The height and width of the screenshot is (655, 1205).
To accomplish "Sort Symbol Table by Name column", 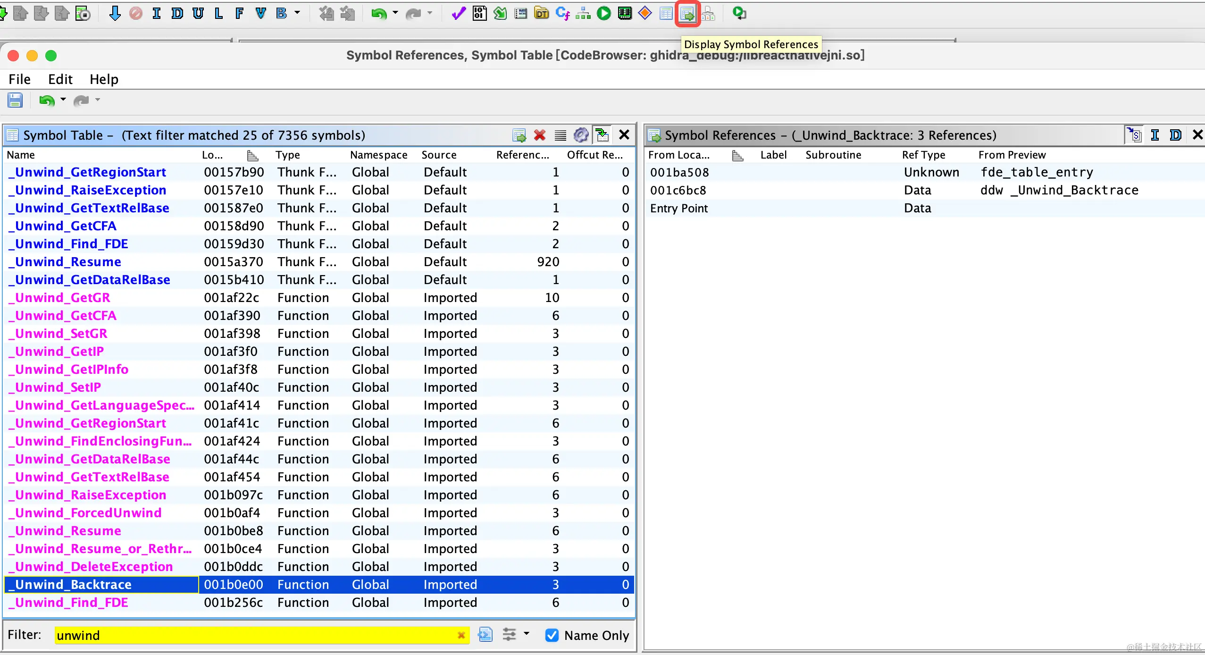I will (21, 155).
